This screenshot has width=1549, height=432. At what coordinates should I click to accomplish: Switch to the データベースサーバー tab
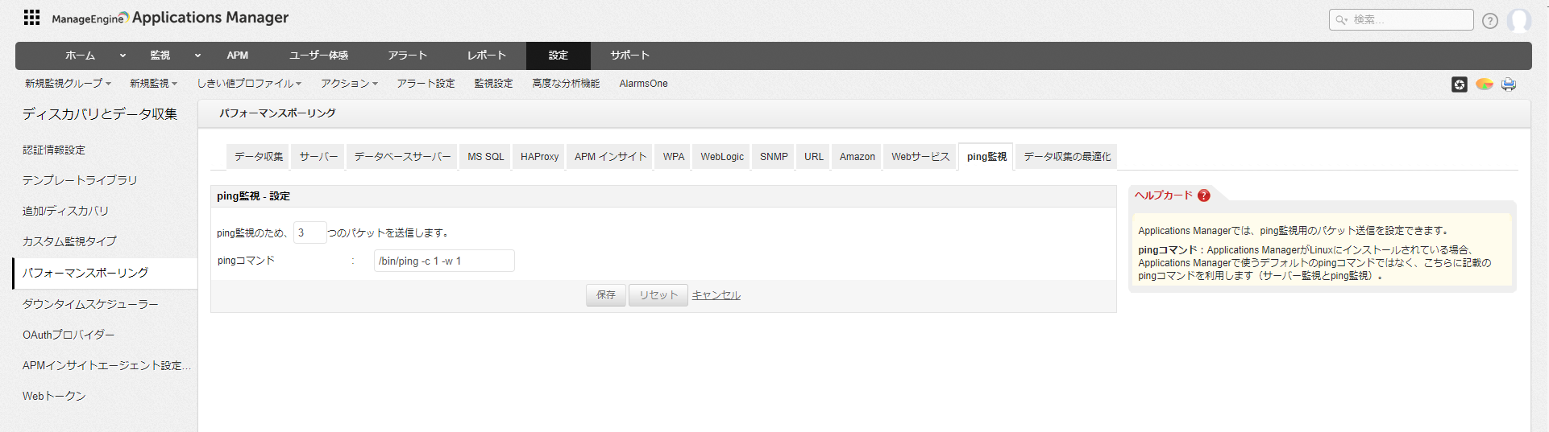click(402, 157)
